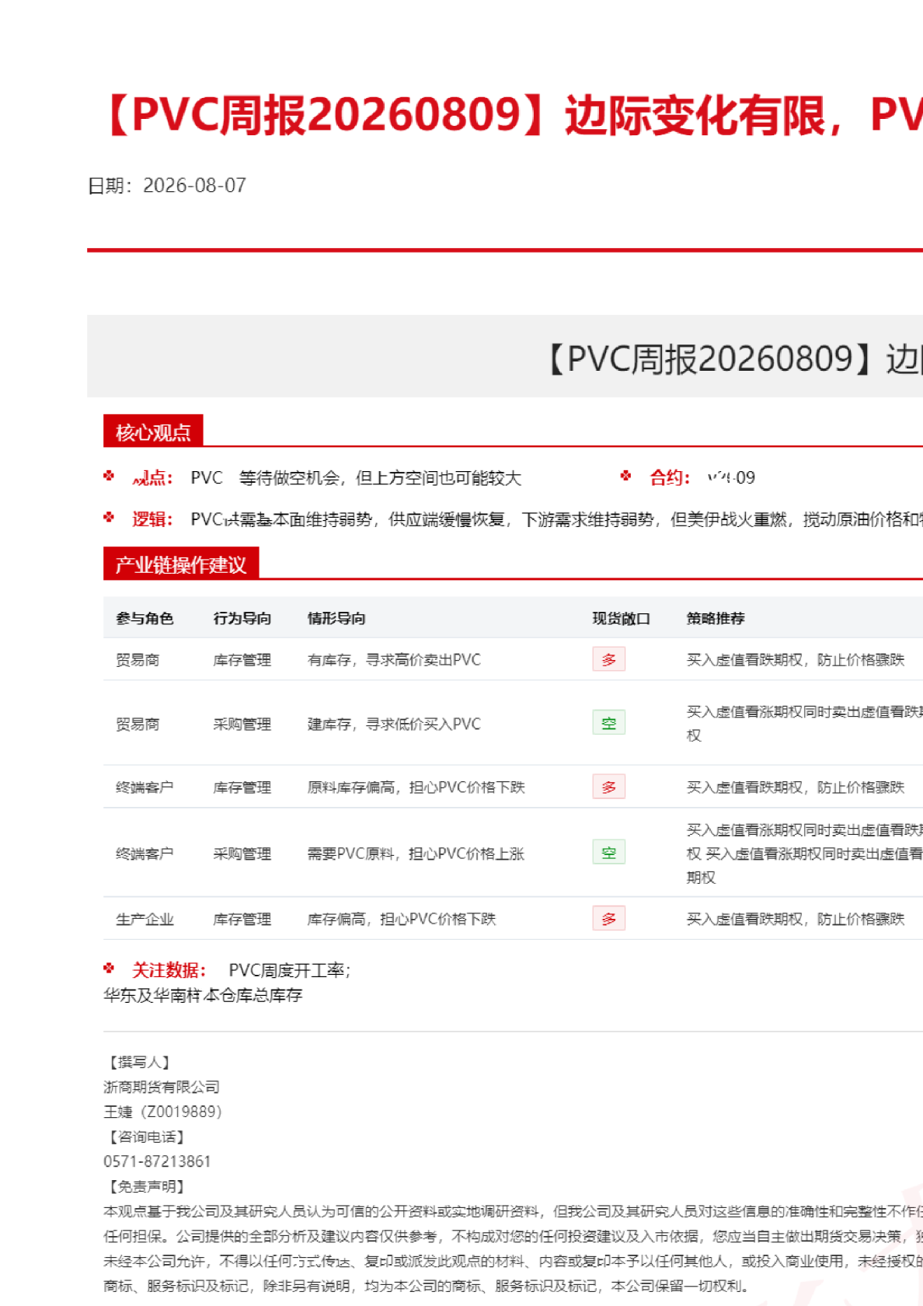Viewport: 923px width, 1306px height.
Task: Click the 多 badge in 生产企业 row
Action: [609, 919]
